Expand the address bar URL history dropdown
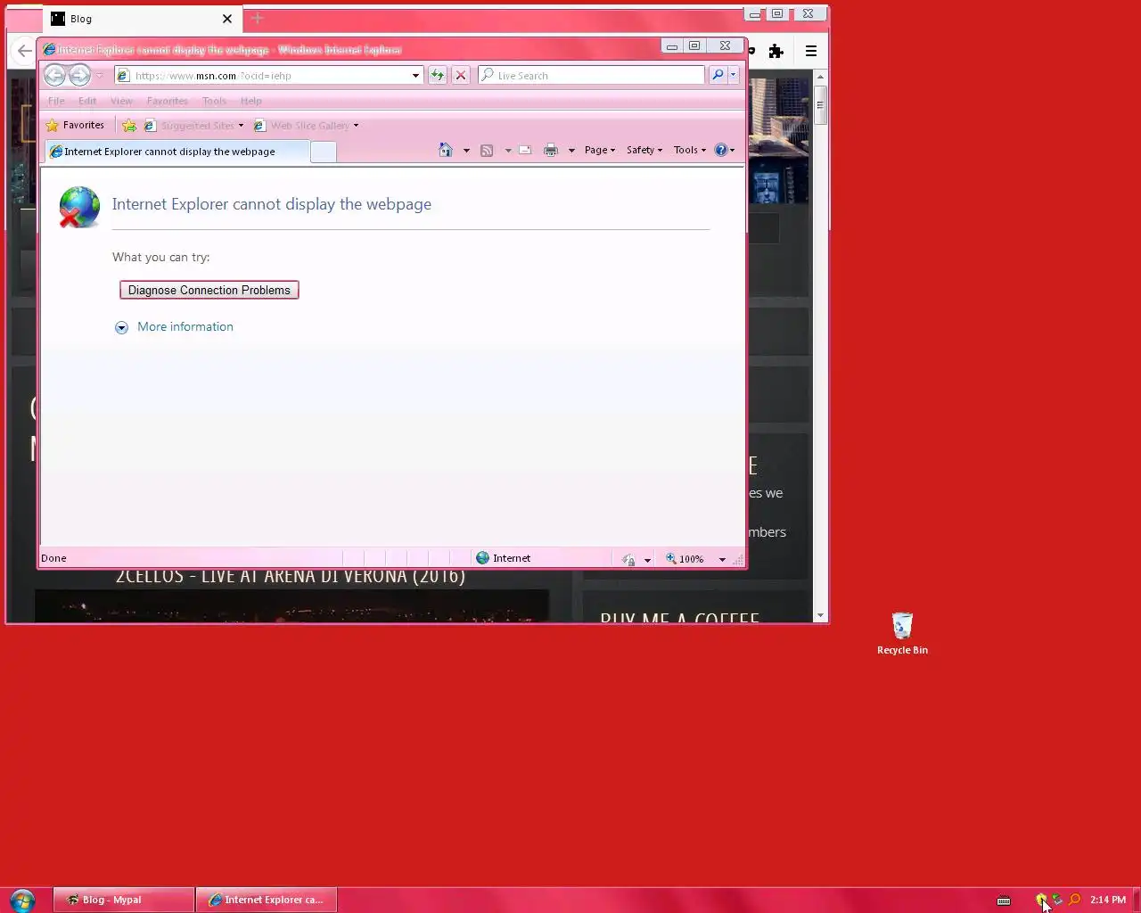Image resolution: width=1141 pixels, height=913 pixels. point(415,76)
